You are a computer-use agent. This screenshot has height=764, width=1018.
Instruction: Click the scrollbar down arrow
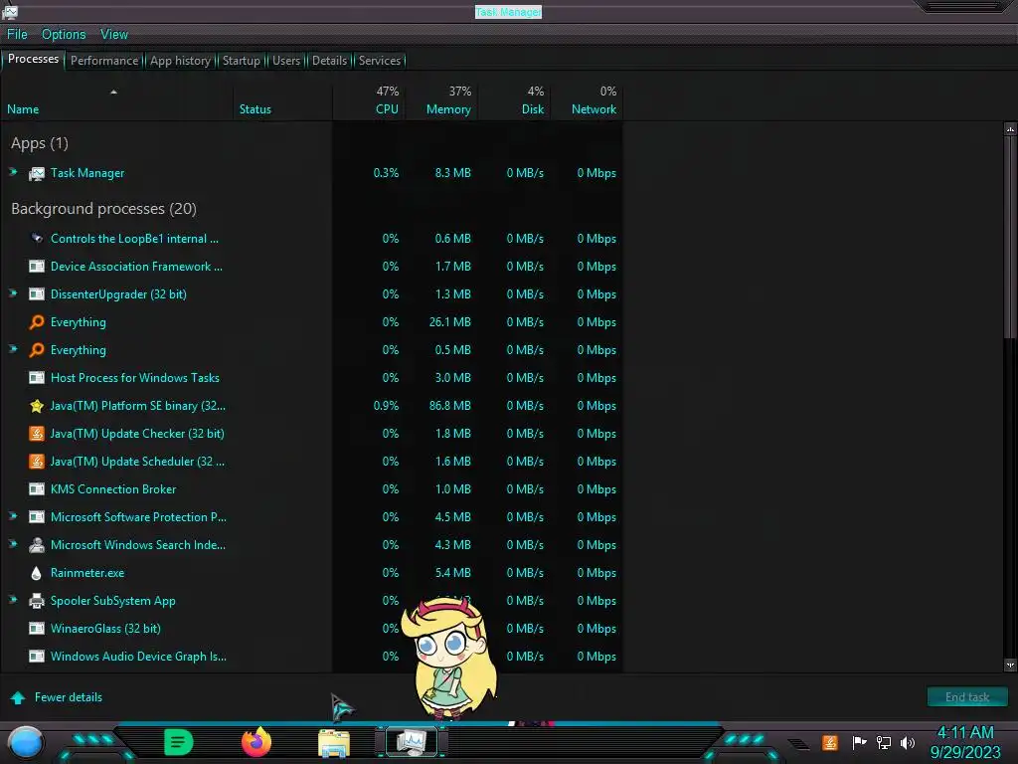1010,665
